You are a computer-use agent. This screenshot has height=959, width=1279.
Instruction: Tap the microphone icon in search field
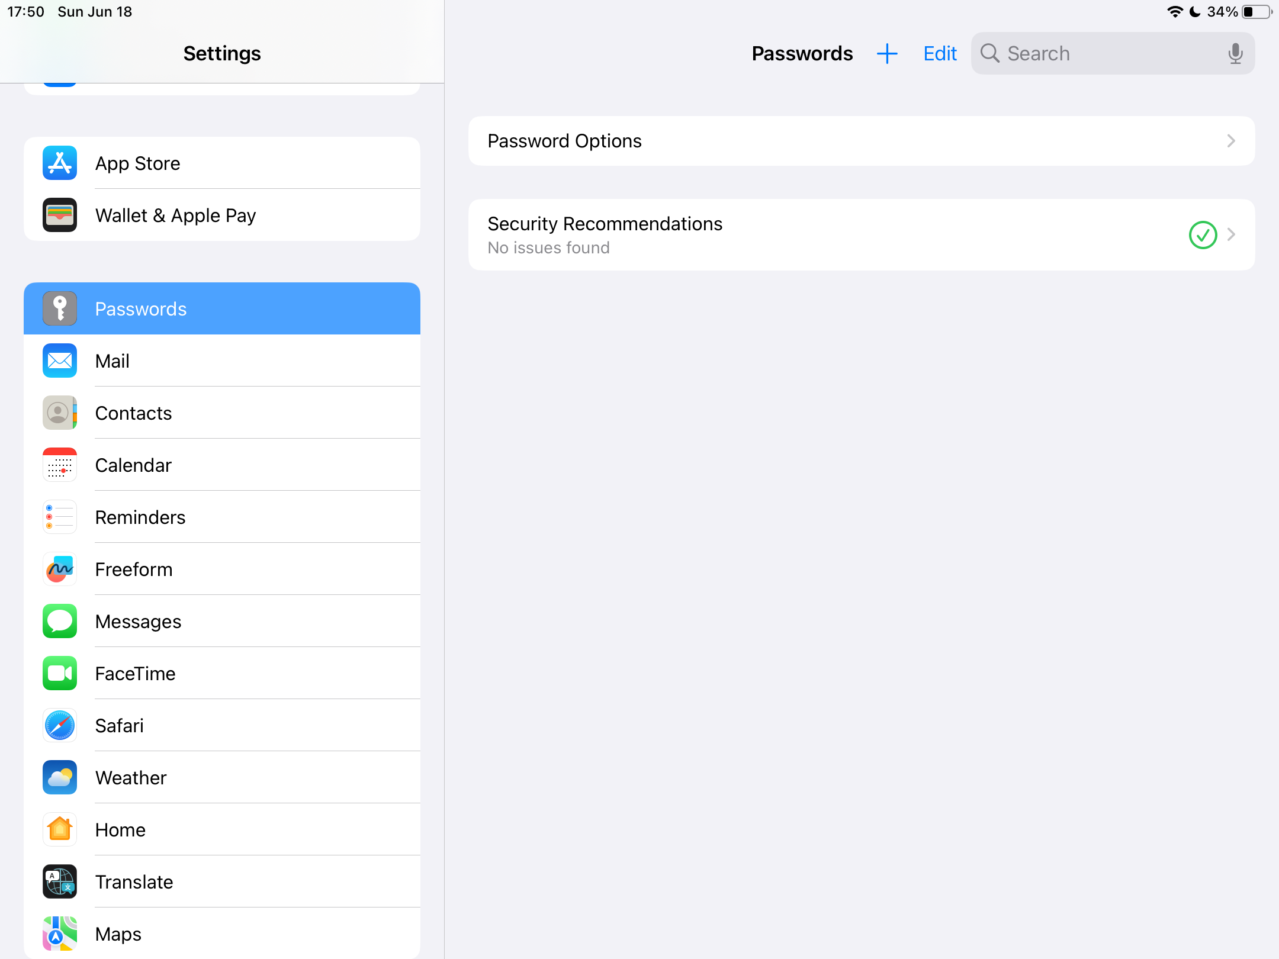1235,54
